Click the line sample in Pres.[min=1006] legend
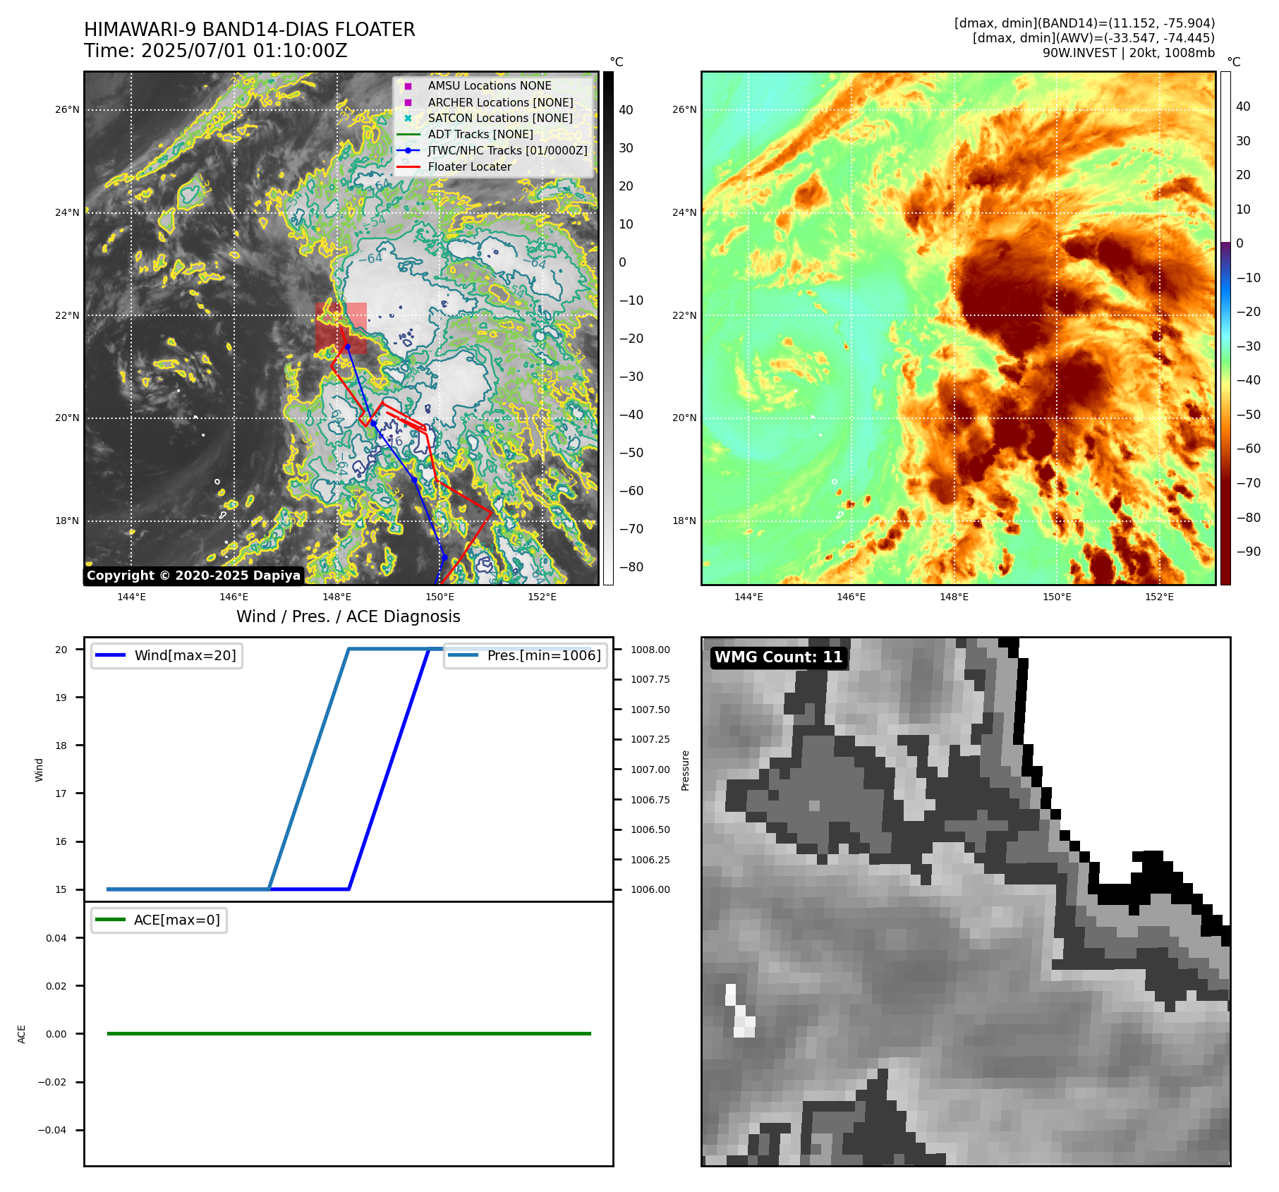Screen dimensions: 1279x1192 [x=463, y=655]
